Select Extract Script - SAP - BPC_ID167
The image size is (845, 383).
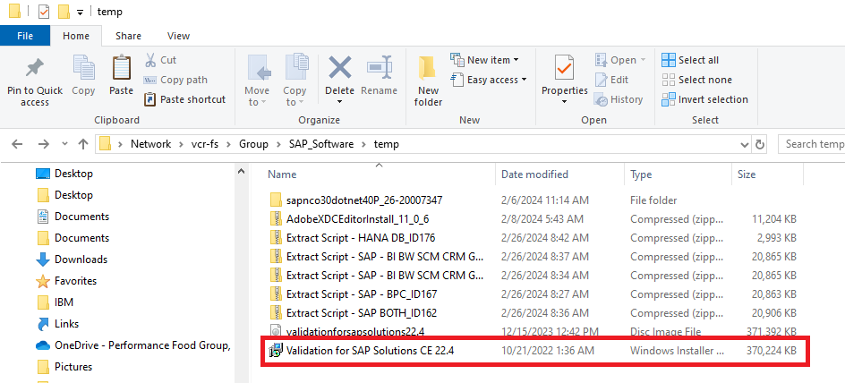pos(533,294)
